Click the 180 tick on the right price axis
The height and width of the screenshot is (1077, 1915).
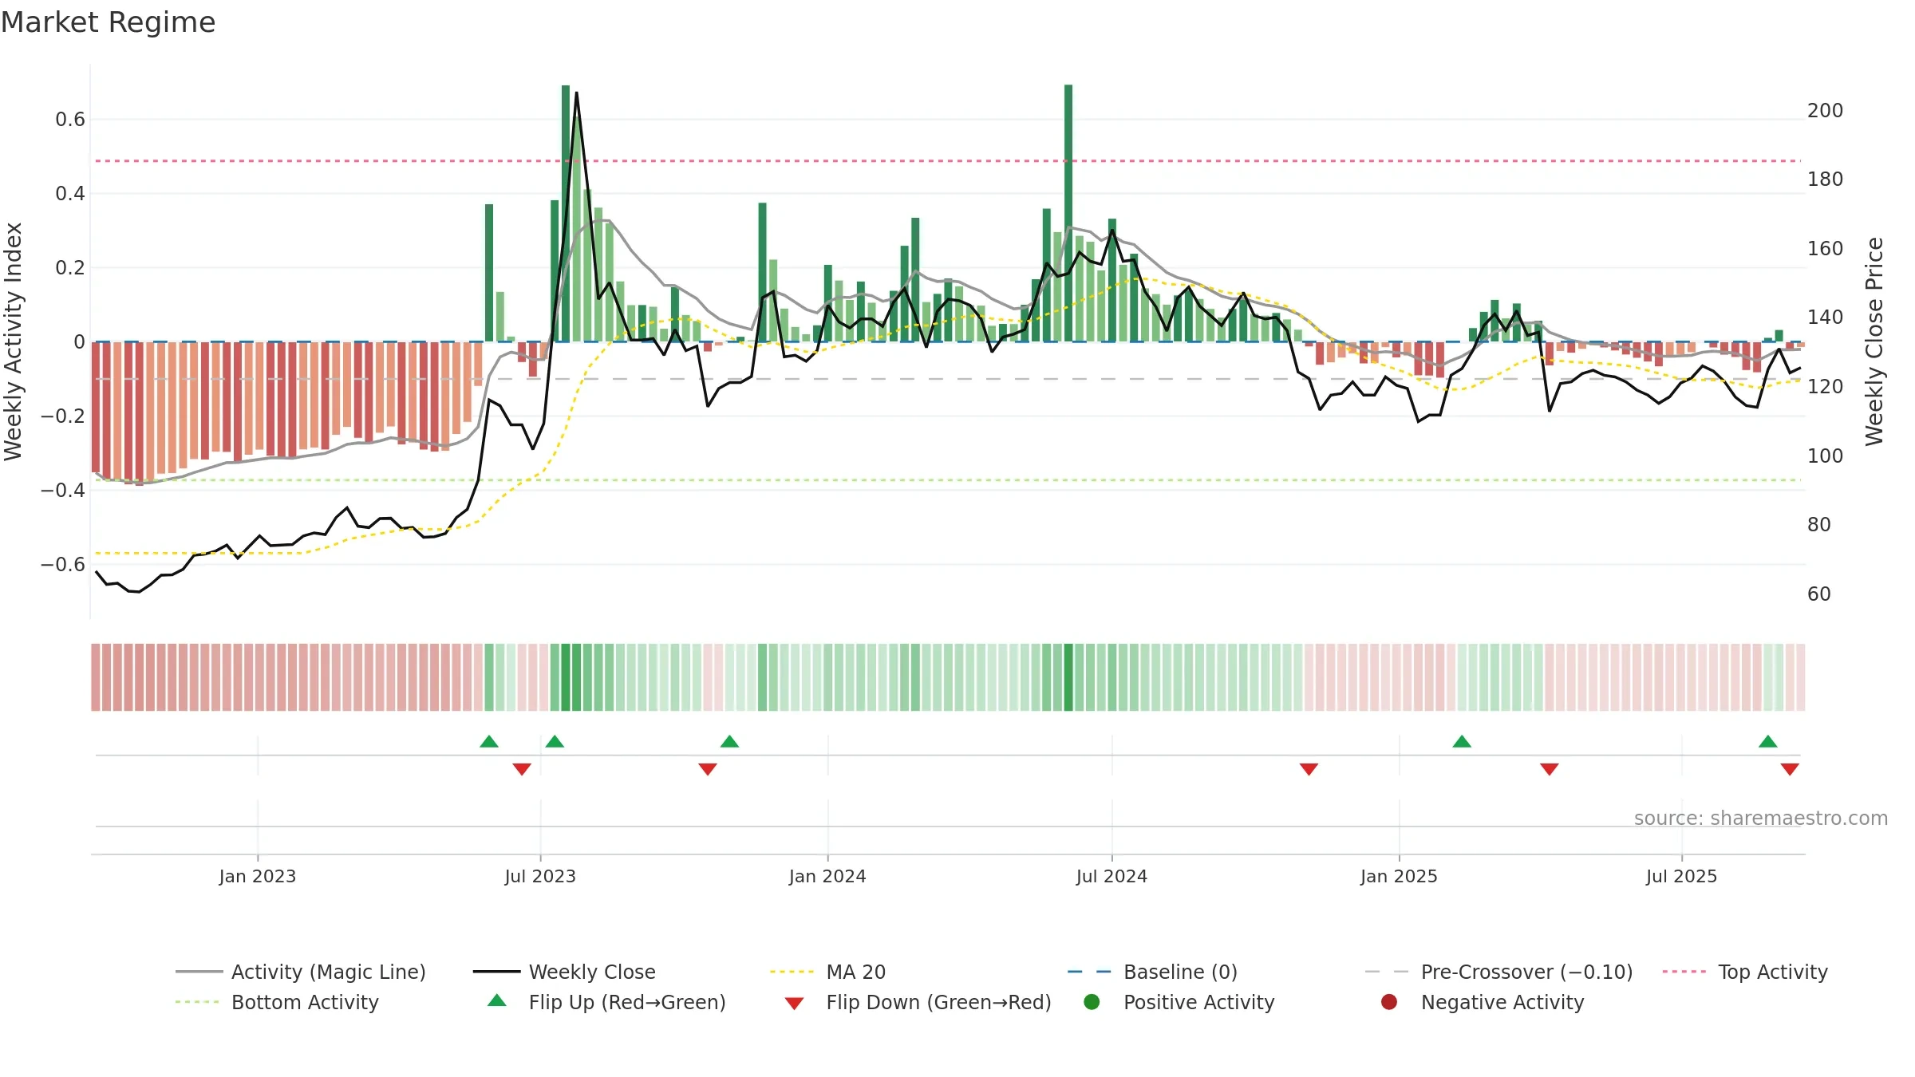[1826, 179]
